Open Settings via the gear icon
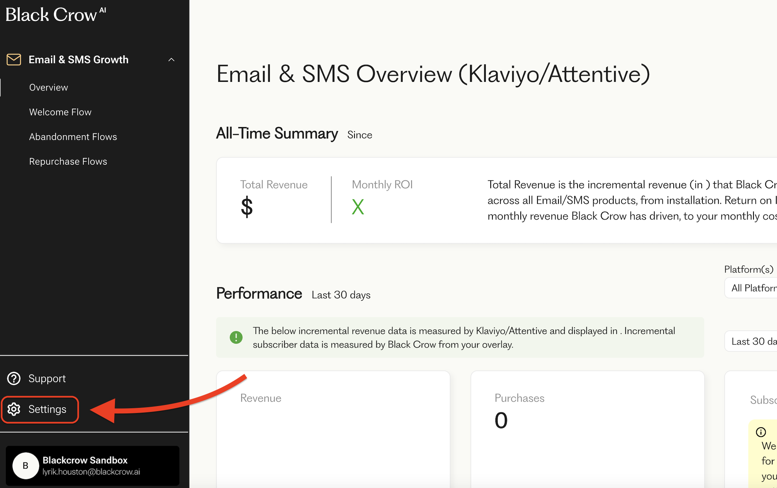The height and width of the screenshot is (488, 777). [14, 409]
